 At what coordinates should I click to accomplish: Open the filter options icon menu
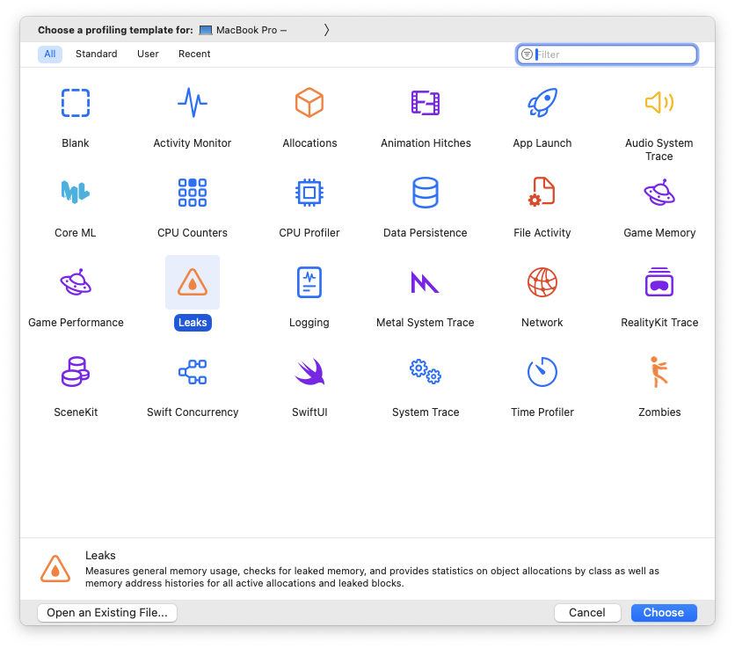click(527, 55)
